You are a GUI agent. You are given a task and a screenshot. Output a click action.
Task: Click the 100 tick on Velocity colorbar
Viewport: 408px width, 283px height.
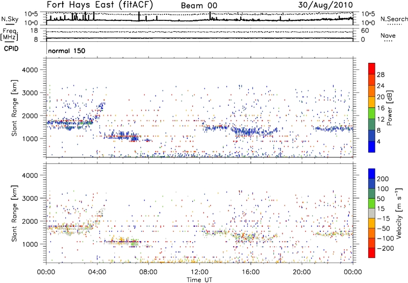click(x=383, y=189)
